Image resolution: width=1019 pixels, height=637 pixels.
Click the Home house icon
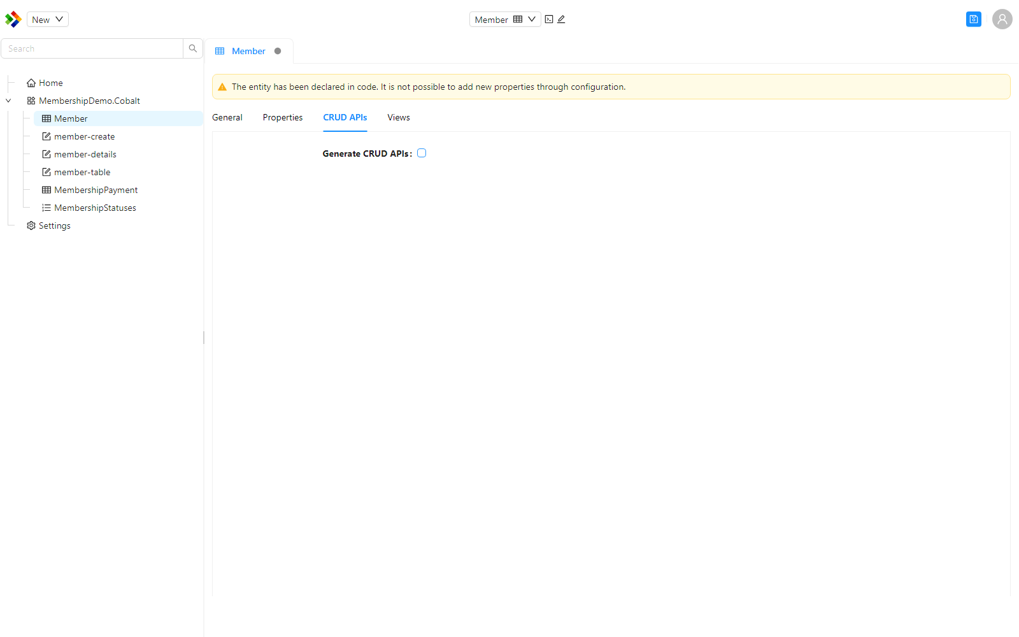click(31, 83)
